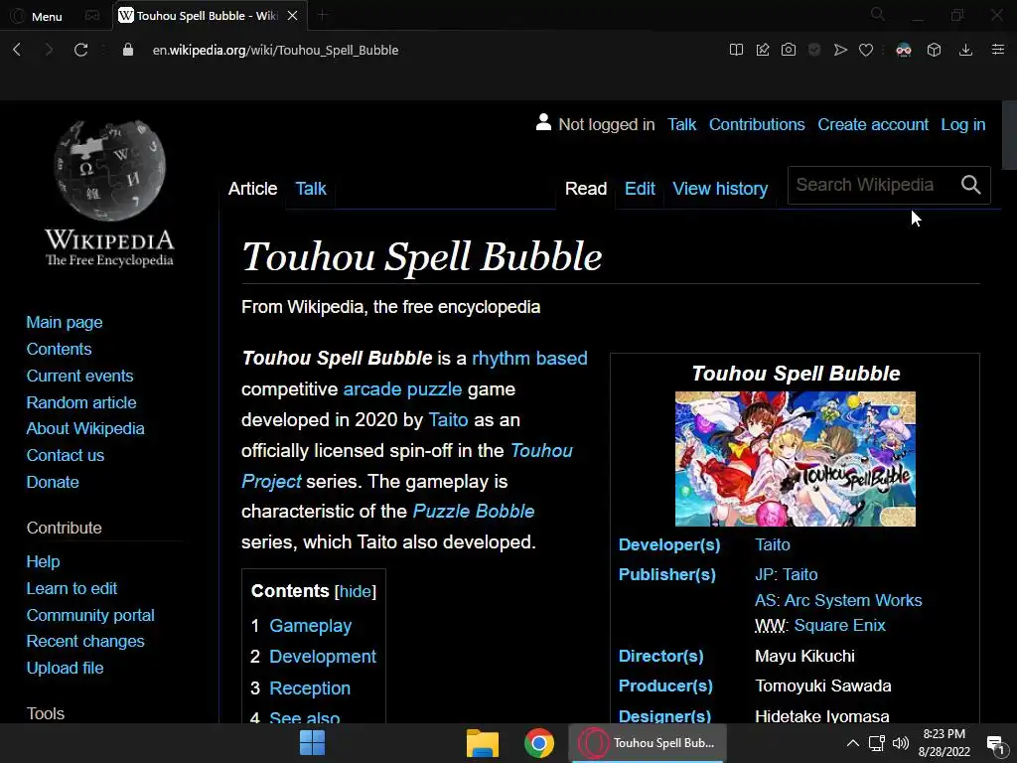Open File Explorer from taskbar
The width and height of the screenshot is (1017, 763).
point(482,743)
